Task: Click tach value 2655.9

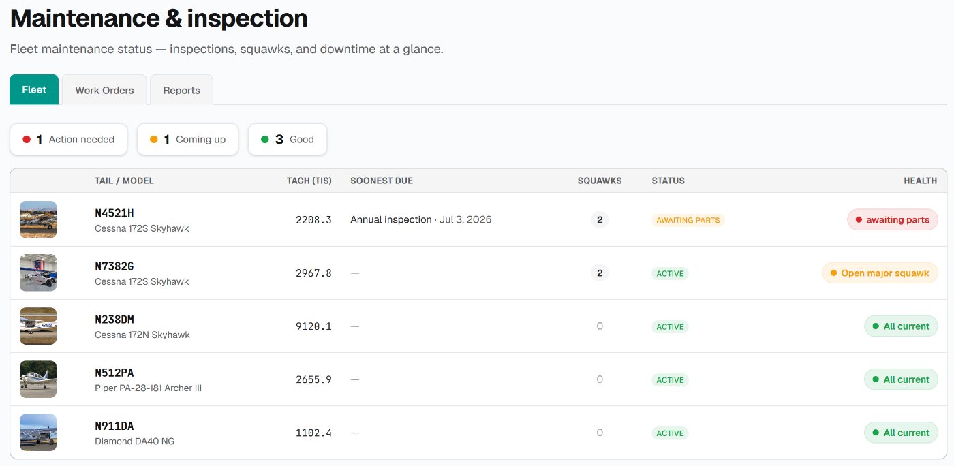Action: coord(313,379)
